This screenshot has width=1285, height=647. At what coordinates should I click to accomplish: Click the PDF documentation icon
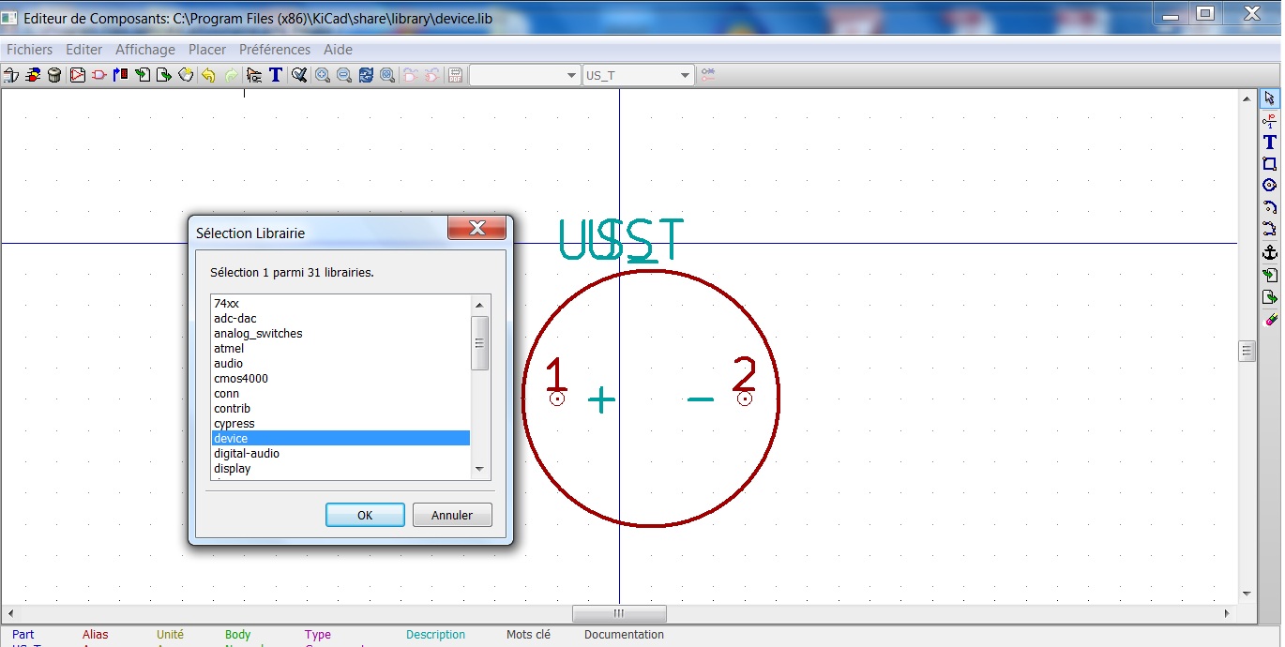tap(456, 75)
